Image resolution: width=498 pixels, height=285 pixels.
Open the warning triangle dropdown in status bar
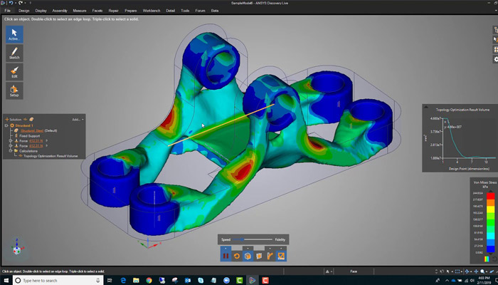click(329, 271)
